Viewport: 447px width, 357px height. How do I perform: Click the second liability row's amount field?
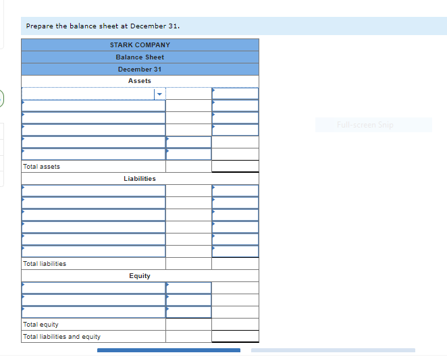(235, 203)
